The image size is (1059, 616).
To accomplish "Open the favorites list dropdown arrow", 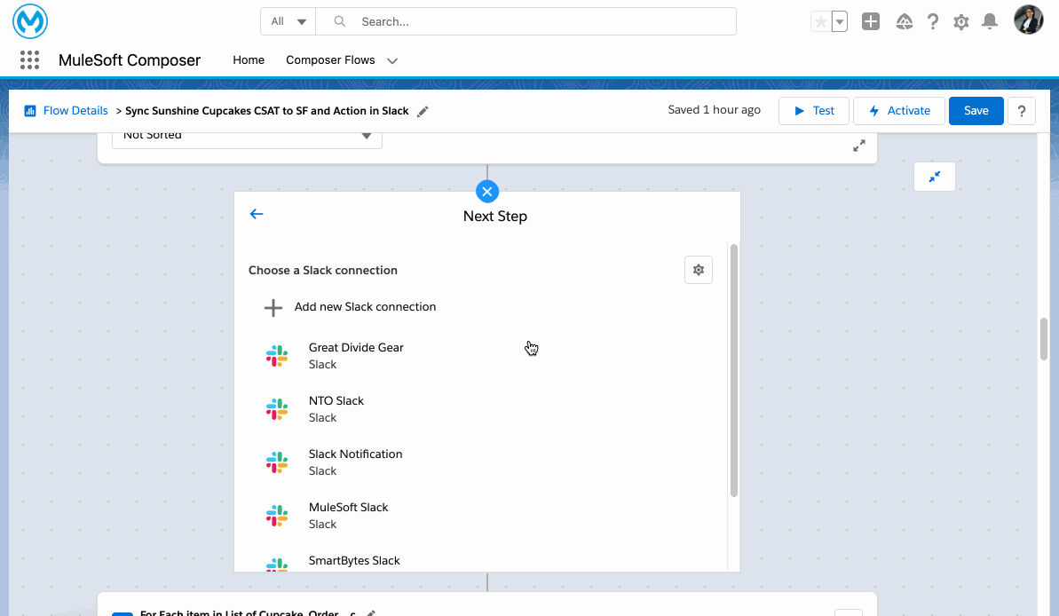I will 840,21.
